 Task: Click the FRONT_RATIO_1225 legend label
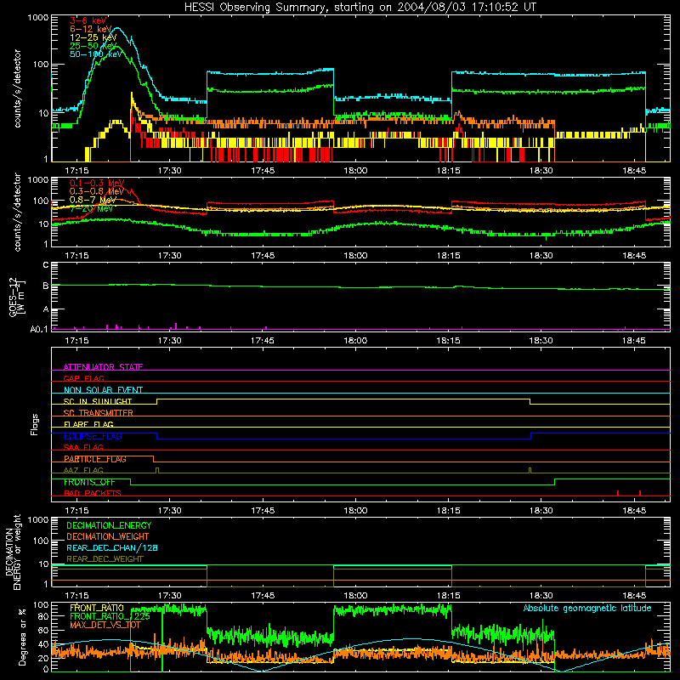tap(110, 616)
